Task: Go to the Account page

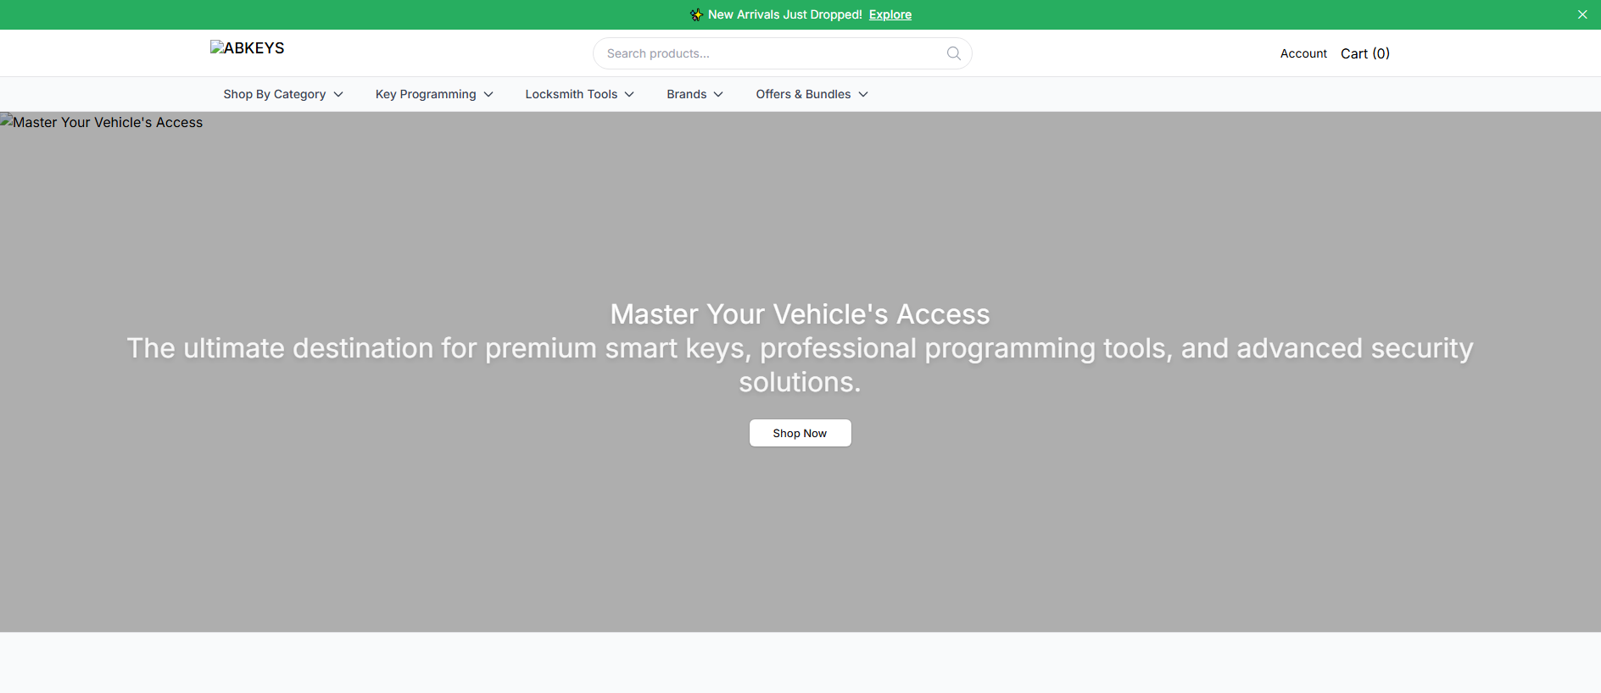Action: coord(1303,53)
